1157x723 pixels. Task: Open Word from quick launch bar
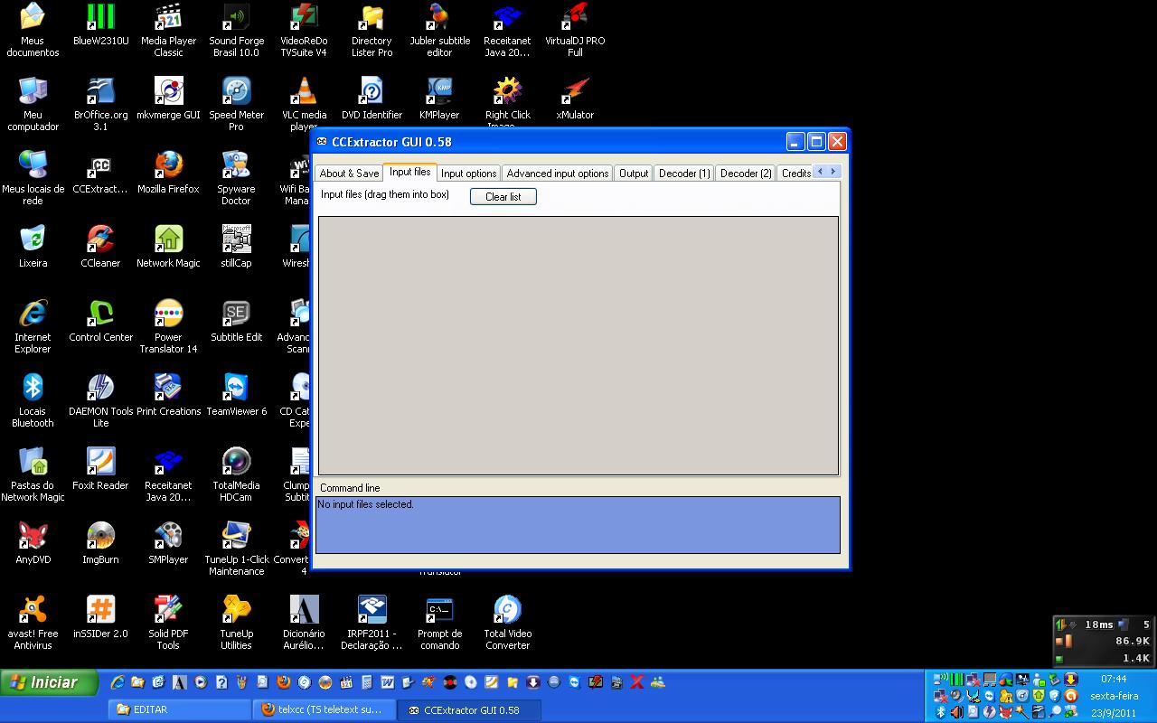(x=387, y=682)
